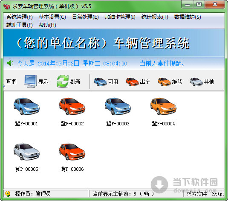
Task: Open the 基本设置(C) menu
Action: point(52,17)
